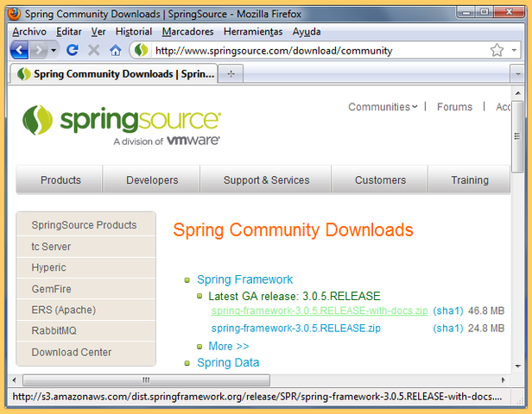The height and width of the screenshot is (414, 532).
Task: Open the back/forward history dropdown arrow
Action: 54,50
